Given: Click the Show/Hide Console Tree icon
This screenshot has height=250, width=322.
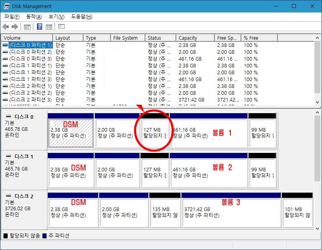Looking at the screenshot, I should (27, 27).
